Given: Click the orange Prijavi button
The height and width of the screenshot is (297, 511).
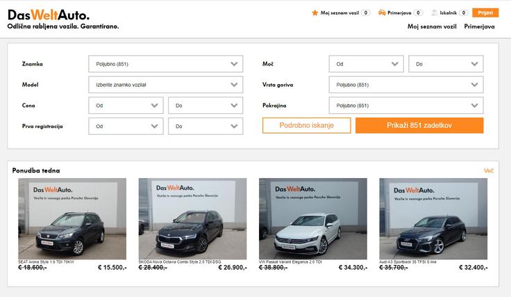Looking at the screenshot, I should tap(485, 13).
